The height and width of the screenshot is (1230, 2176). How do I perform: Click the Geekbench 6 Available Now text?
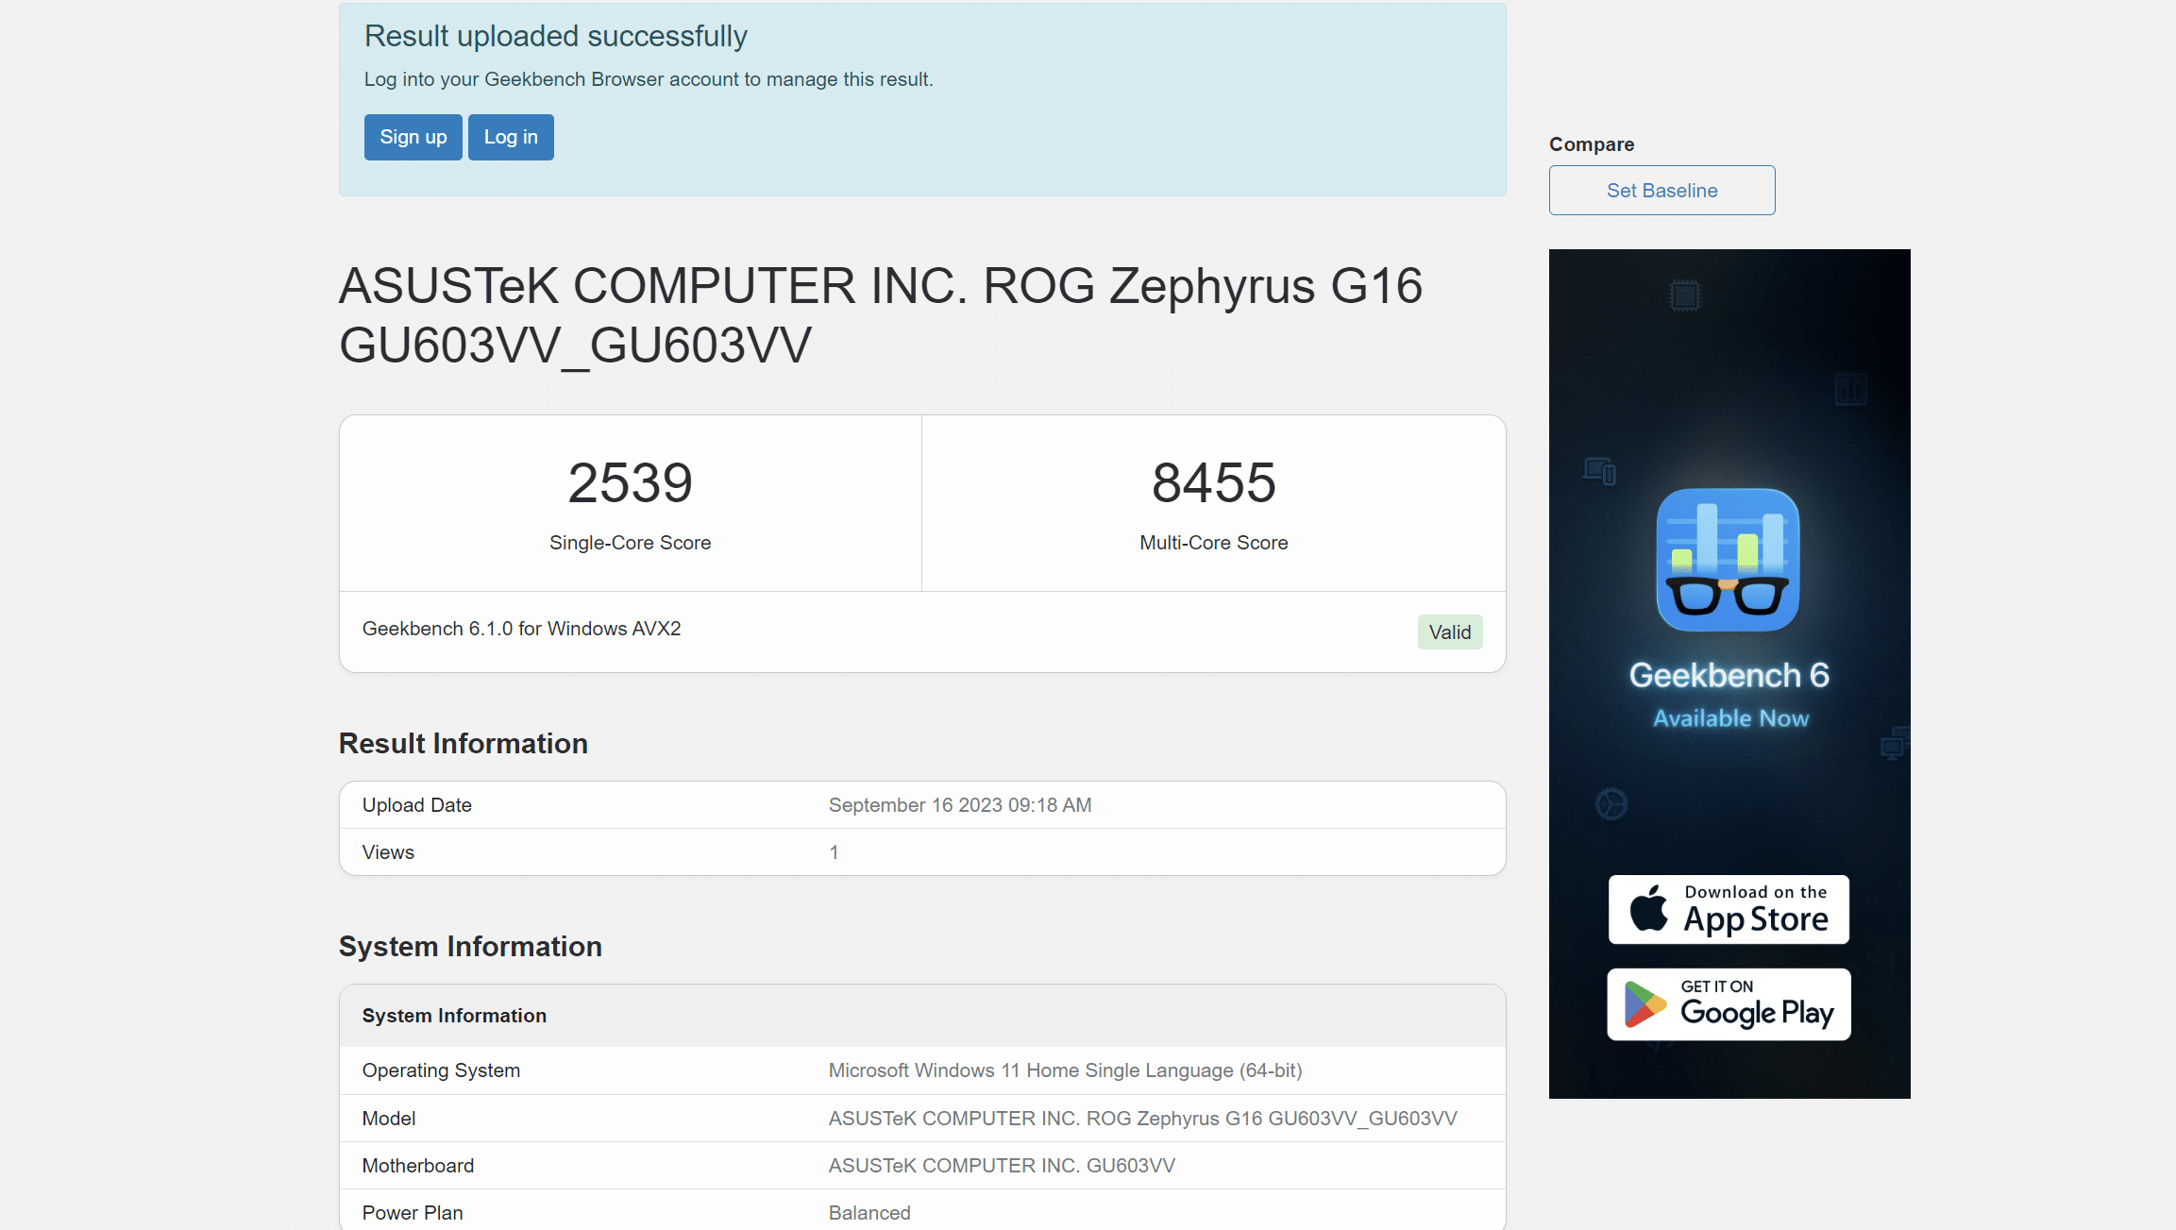coord(1729,695)
